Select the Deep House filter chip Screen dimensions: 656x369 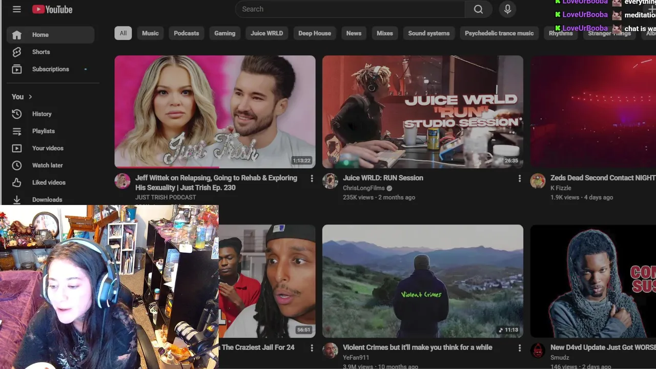tap(315, 33)
